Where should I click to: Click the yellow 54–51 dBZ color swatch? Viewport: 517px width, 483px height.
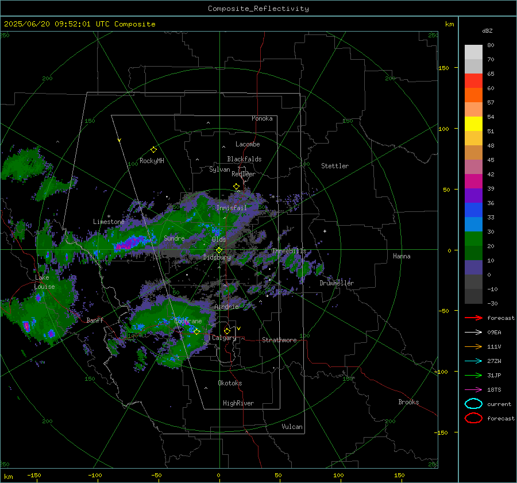473,124
